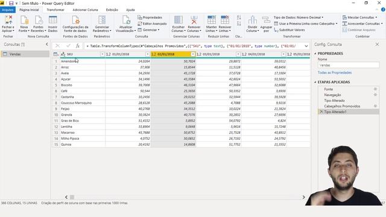Click Dividir Coluna icon
386x217 pixels.
coord(252,20)
